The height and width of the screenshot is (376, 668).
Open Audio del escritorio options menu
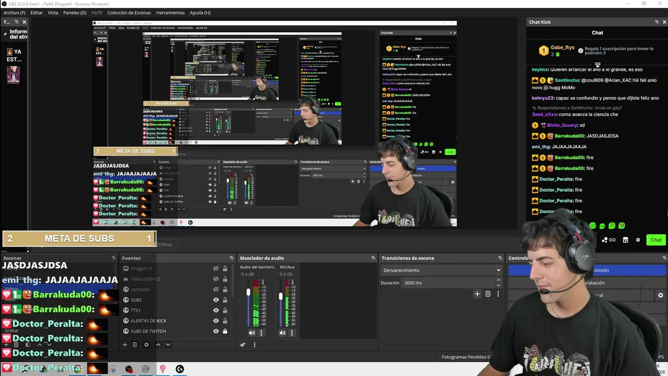(261, 333)
